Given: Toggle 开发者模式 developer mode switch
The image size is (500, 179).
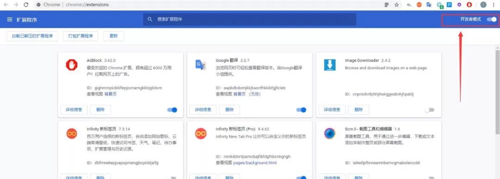Looking at the screenshot, I should (x=492, y=19).
